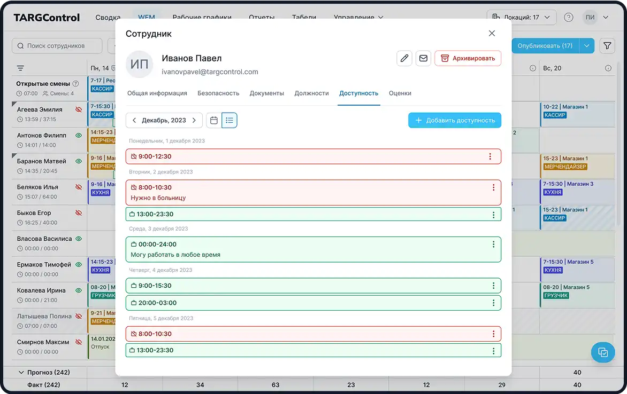627x394 pixels.
Task: Go to previous month before Декабрь, 2023
Action: coord(134,120)
